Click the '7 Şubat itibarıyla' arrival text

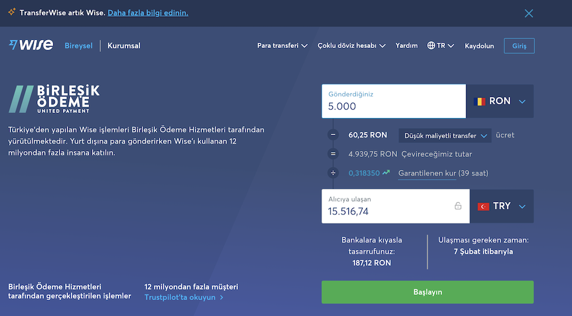point(483,252)
